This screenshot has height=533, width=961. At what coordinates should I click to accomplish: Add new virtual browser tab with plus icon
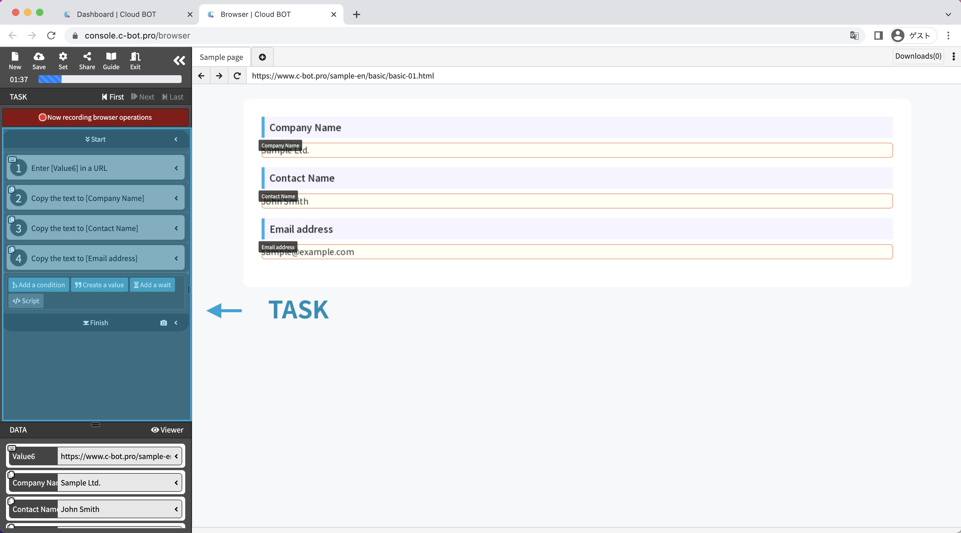pyautogui.click(x=262, y=57)
